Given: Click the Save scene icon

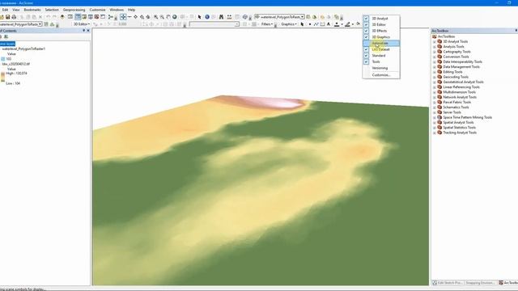Looking at the screenshot, I should click(x=7, y=17).
